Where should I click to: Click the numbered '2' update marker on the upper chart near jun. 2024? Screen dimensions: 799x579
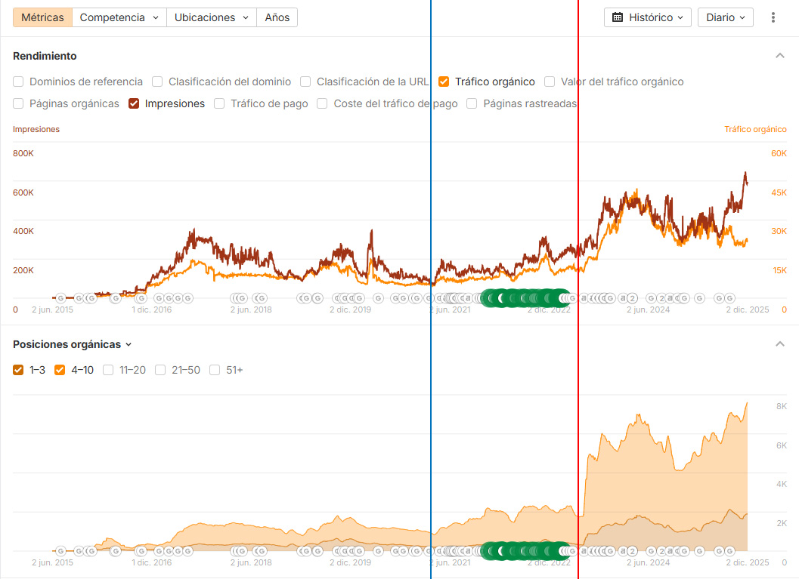[632, 298]
